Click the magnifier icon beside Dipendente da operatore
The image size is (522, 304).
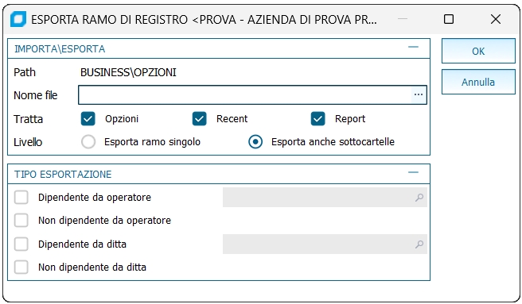point(419,198)
